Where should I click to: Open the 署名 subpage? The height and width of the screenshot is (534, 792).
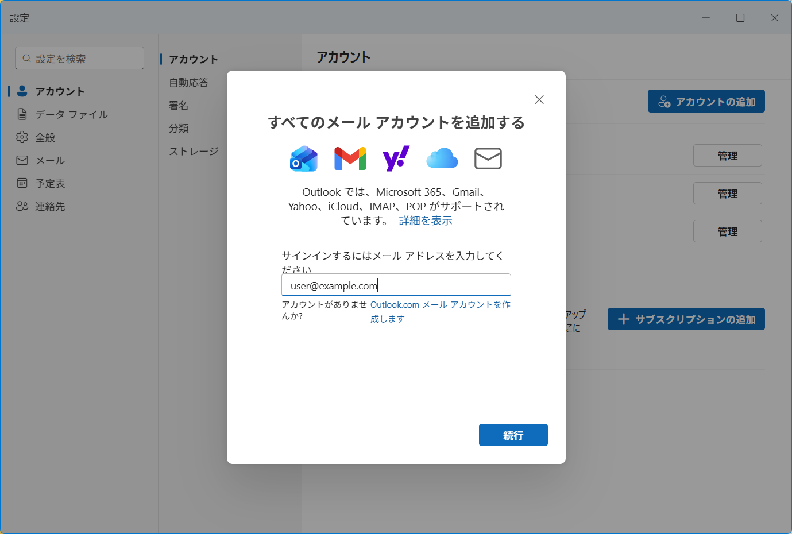(179, 105)
